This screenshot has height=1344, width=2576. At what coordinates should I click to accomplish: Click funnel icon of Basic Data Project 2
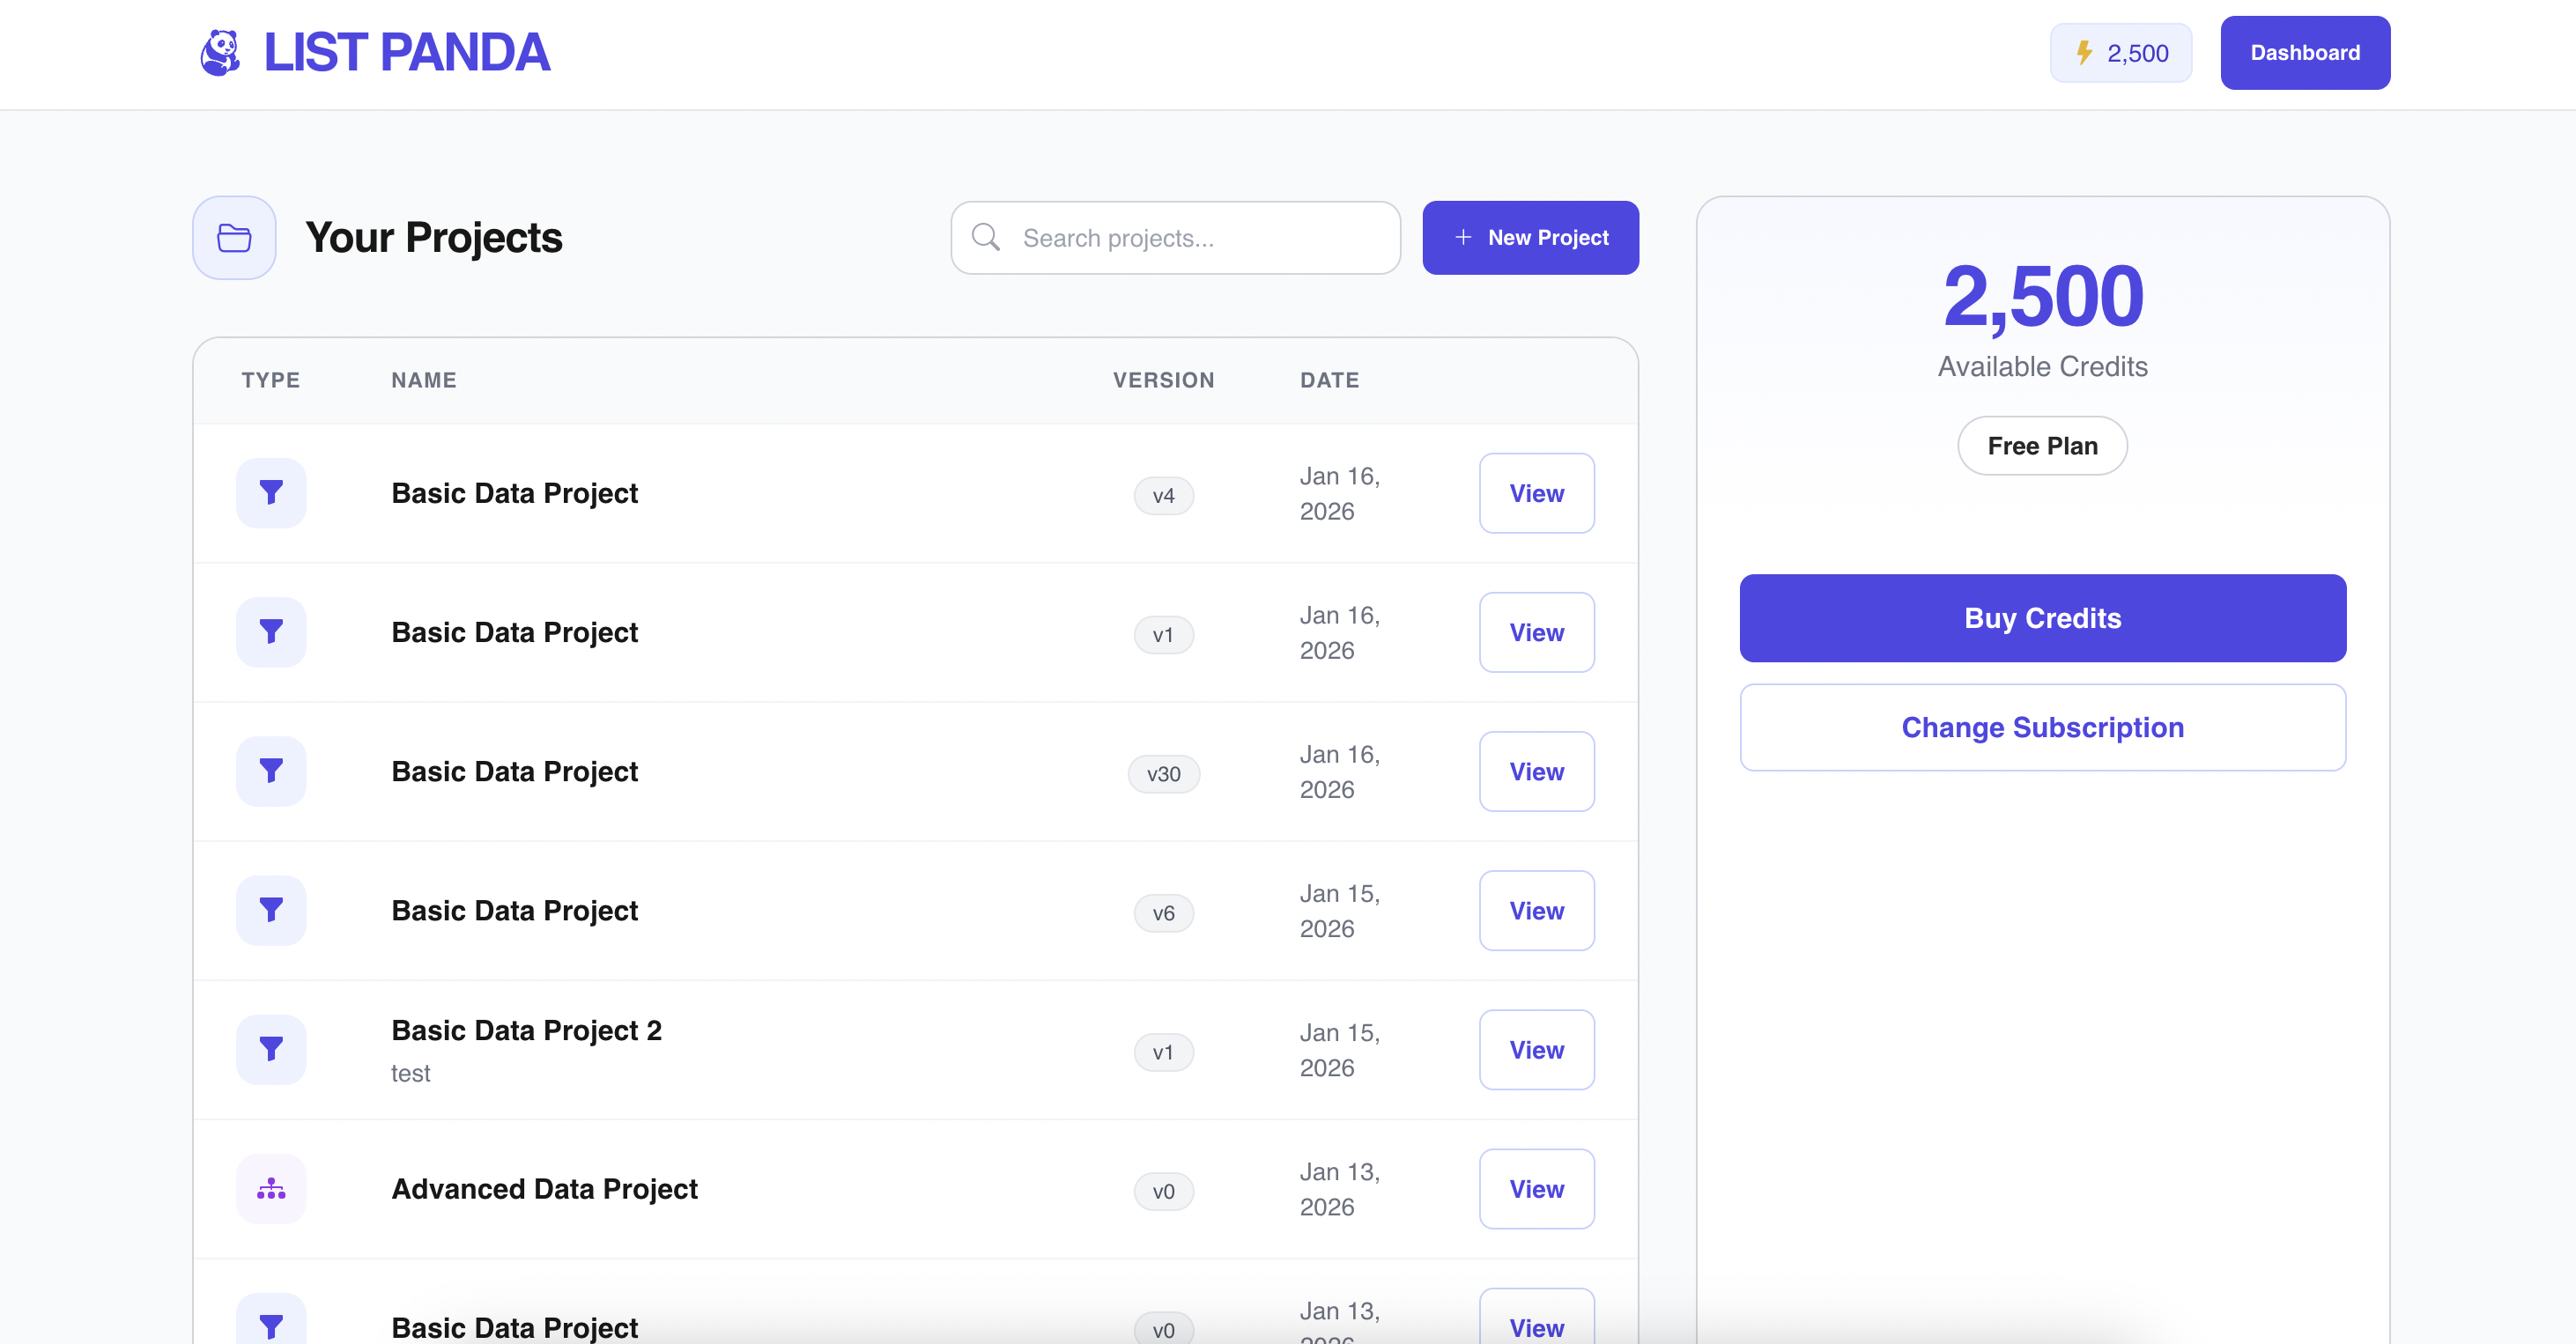click(271, 1049)
